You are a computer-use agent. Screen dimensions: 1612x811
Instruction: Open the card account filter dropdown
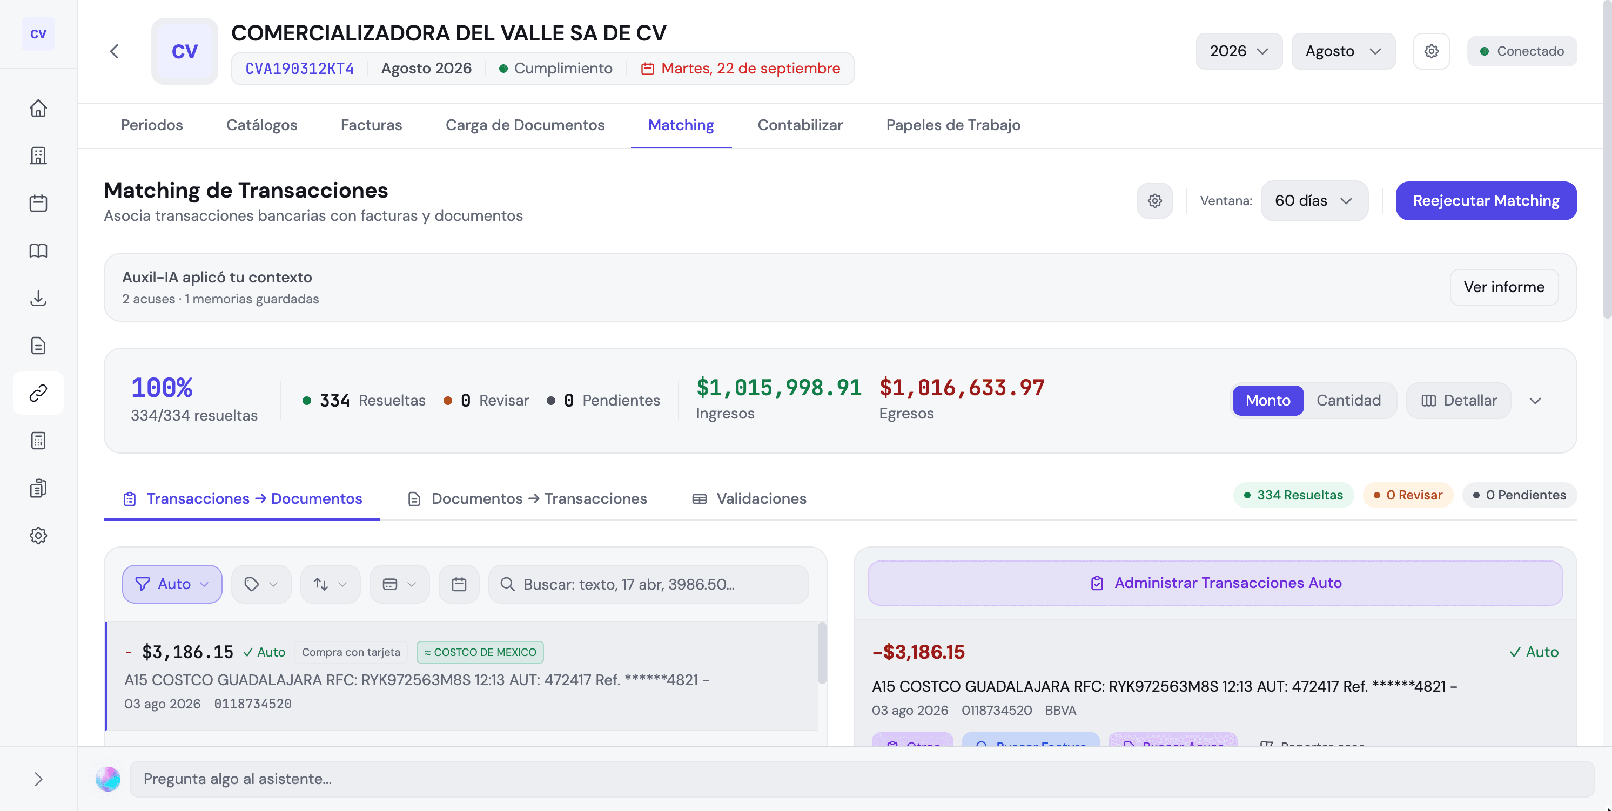point(399,584)
